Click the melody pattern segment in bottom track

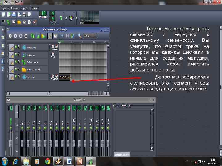pyautogui.click(x=65, y=77)
